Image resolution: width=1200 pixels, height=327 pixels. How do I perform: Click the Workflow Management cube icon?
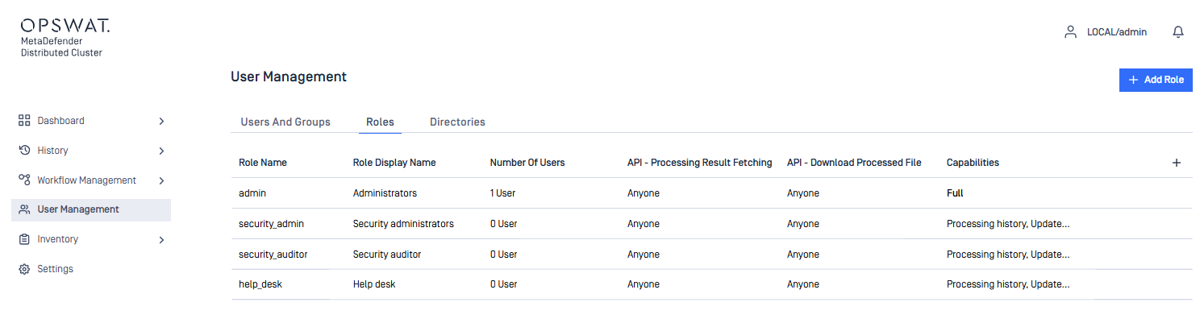click(x=24, y=180)
